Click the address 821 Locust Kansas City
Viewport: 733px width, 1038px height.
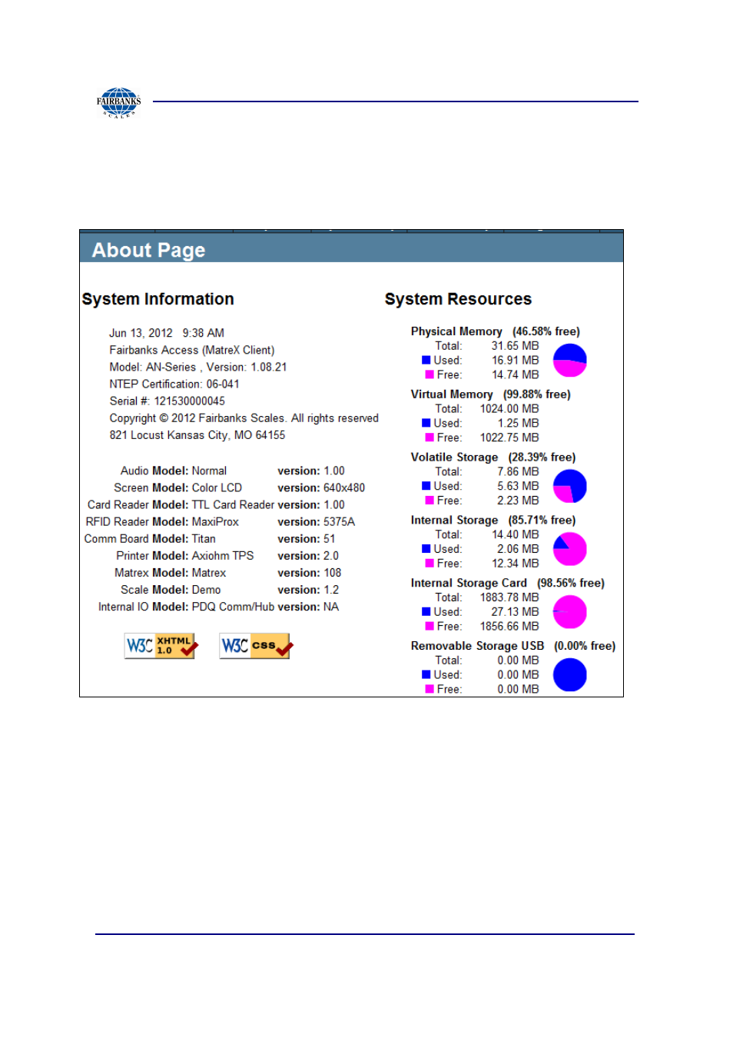(197, 435)
